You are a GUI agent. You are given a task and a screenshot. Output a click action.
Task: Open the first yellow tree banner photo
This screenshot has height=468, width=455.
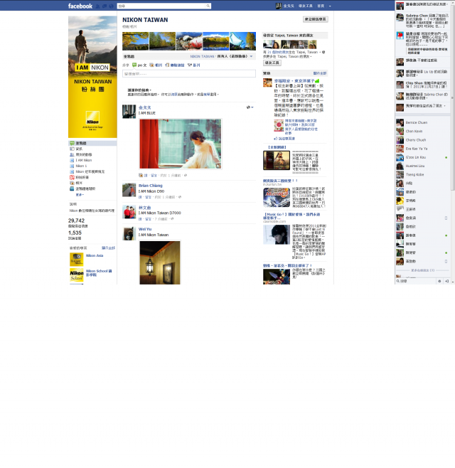pos(136,41)
